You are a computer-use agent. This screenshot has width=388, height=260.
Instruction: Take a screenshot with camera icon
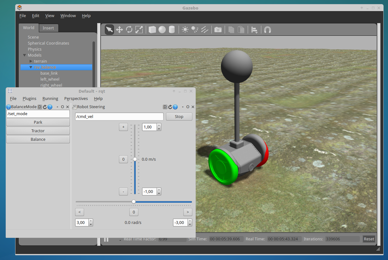point(218,30)
